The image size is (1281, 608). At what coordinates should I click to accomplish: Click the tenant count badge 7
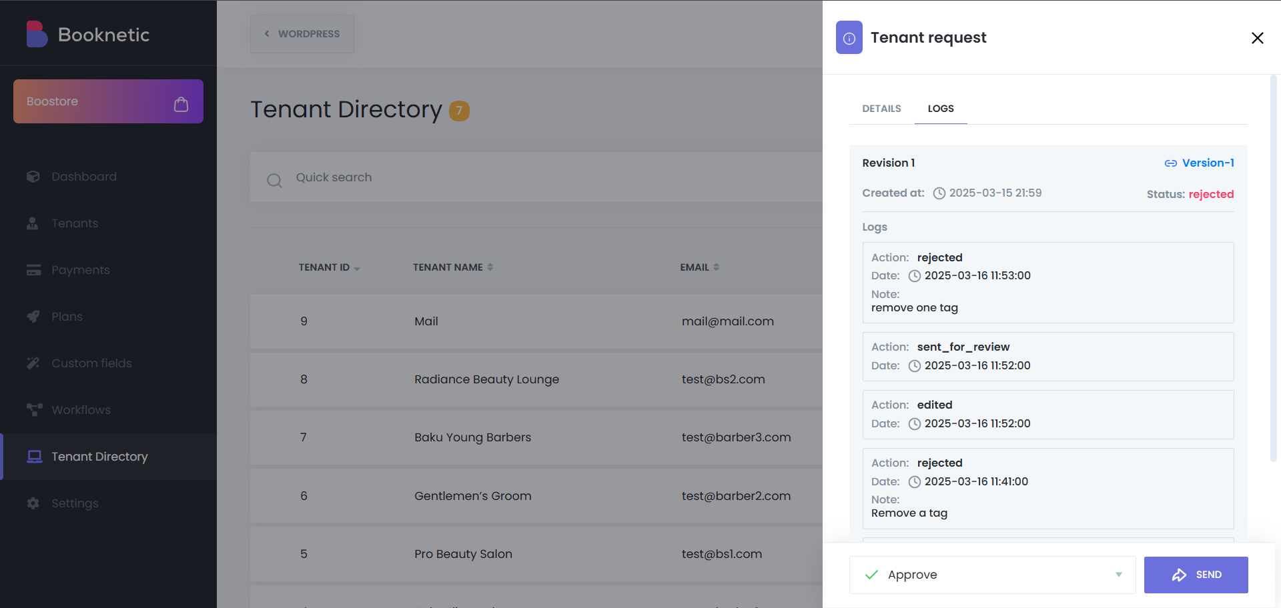(459, 111)
